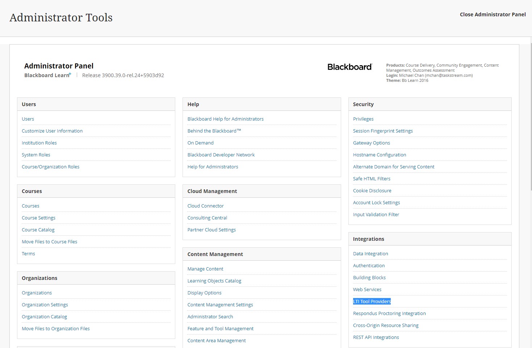Screen dimensions: 532x348
Task: Open Building Blocks
Action: point(369,277)
